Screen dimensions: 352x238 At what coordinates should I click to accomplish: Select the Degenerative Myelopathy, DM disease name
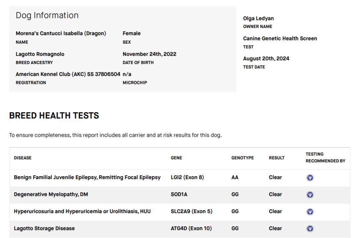(51, 195)
